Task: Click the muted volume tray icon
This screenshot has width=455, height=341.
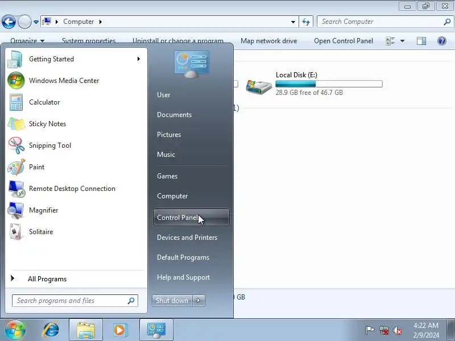Action: [398, 330]
